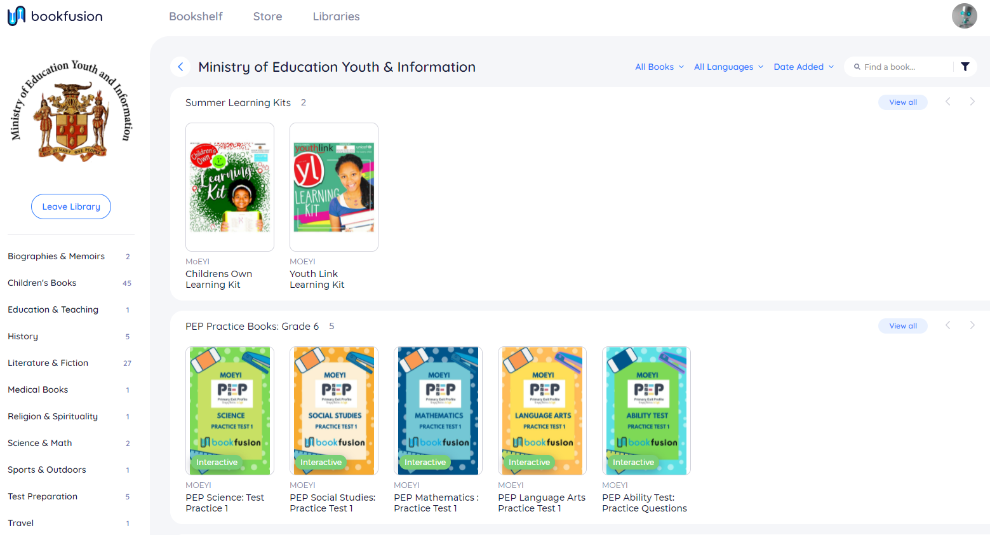Image resolution: width=990 pixels, height=535 pixels.
Task: View all PEP Practice Books Grade 6
Action: pyautogui.click(x=903, y=326)
